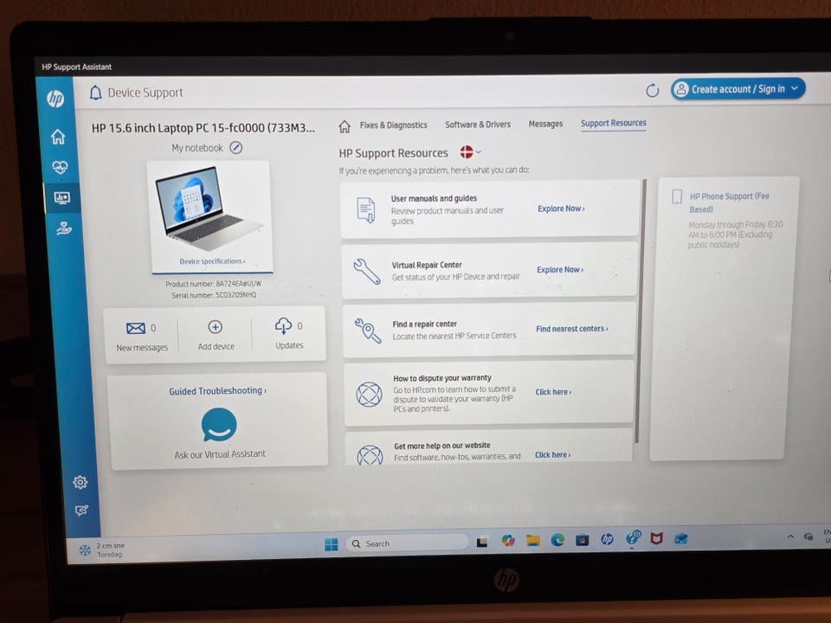Click the Find a repair center icon
This screenshot has height=623, width=831.
coord(368,331)
